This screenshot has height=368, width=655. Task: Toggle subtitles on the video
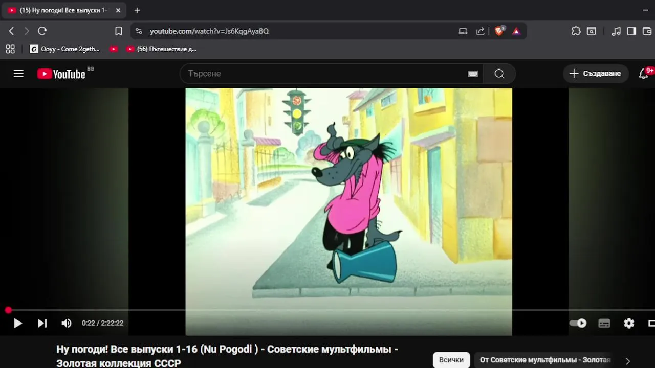tap(604, 323)
